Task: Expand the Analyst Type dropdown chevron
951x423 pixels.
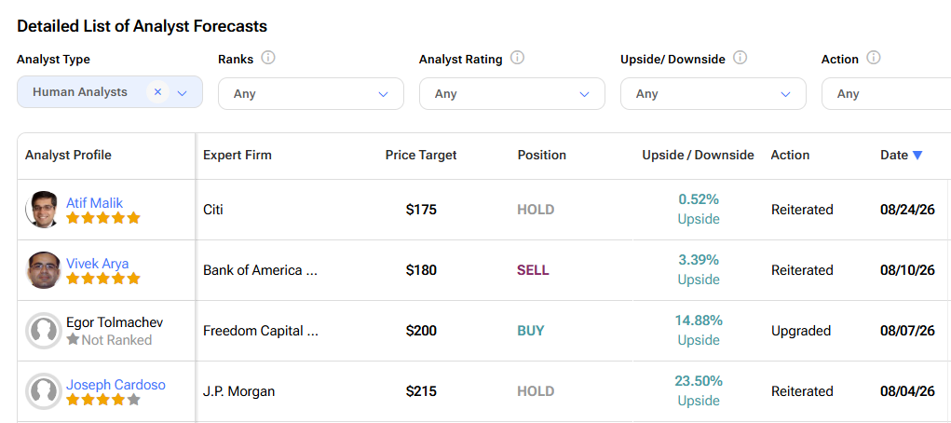Action: pyautogui.click(x=183, y=93)
